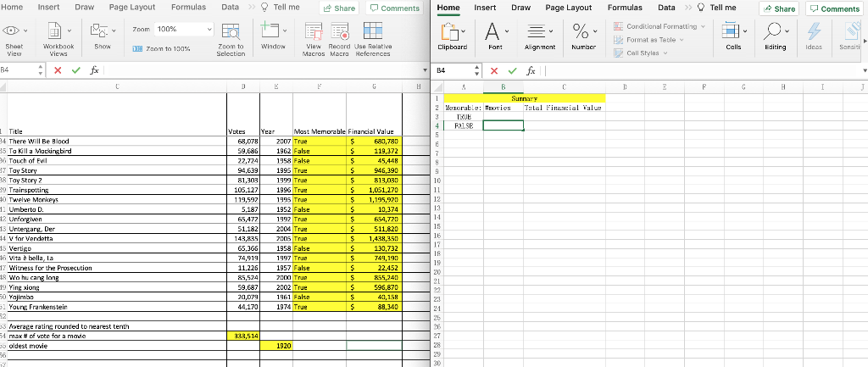Toggle Use Relative References in left window
Screen dimensions: 868x367
pos(373,38)
